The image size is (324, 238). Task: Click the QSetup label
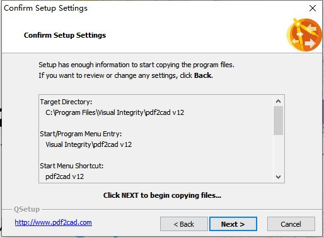pos(26,209)
